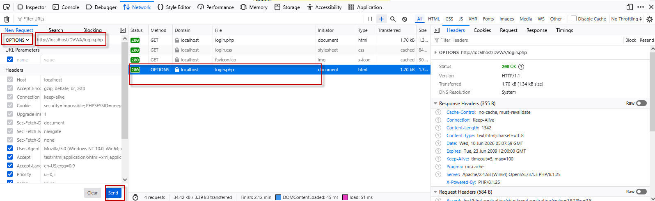
Task: Sort requests by Status column
Action: click(x=138, y=30)
